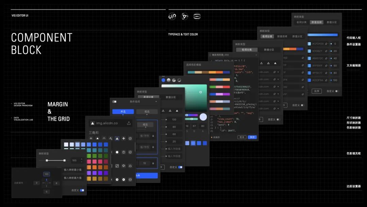Toggle 自定义 switch in slider mapping panel

tap(82, 190)
